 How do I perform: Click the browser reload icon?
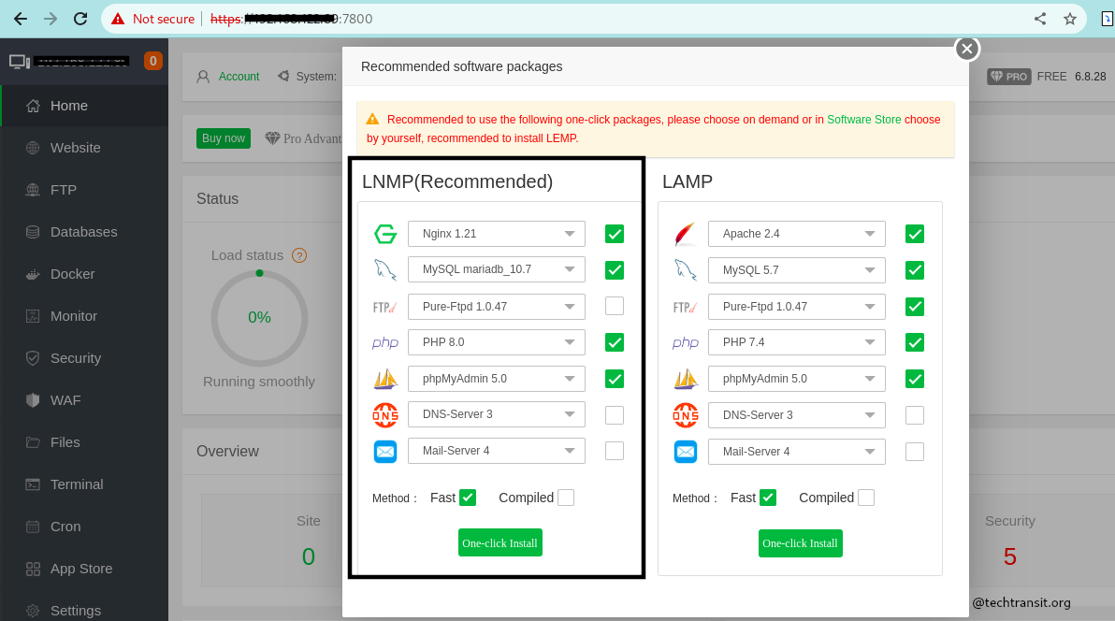80,19
